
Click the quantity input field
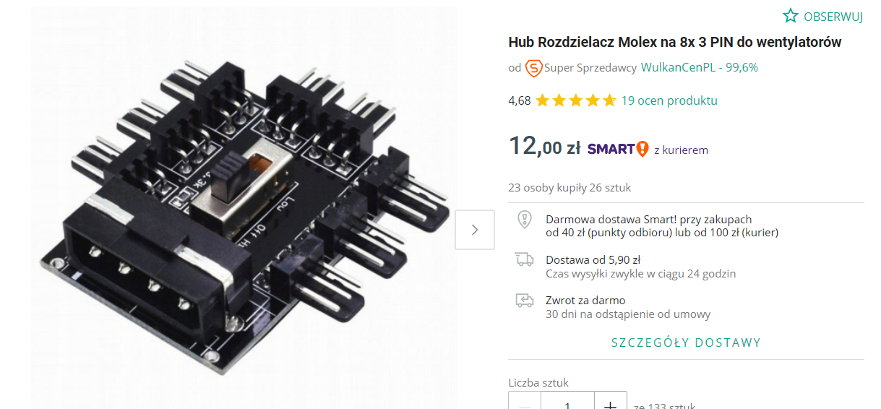[568, 402]
